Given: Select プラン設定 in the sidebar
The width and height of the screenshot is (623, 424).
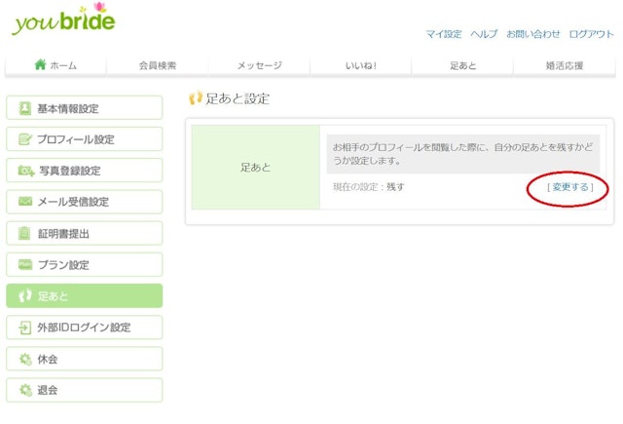Looking at the screenshot, I should 84,264.
